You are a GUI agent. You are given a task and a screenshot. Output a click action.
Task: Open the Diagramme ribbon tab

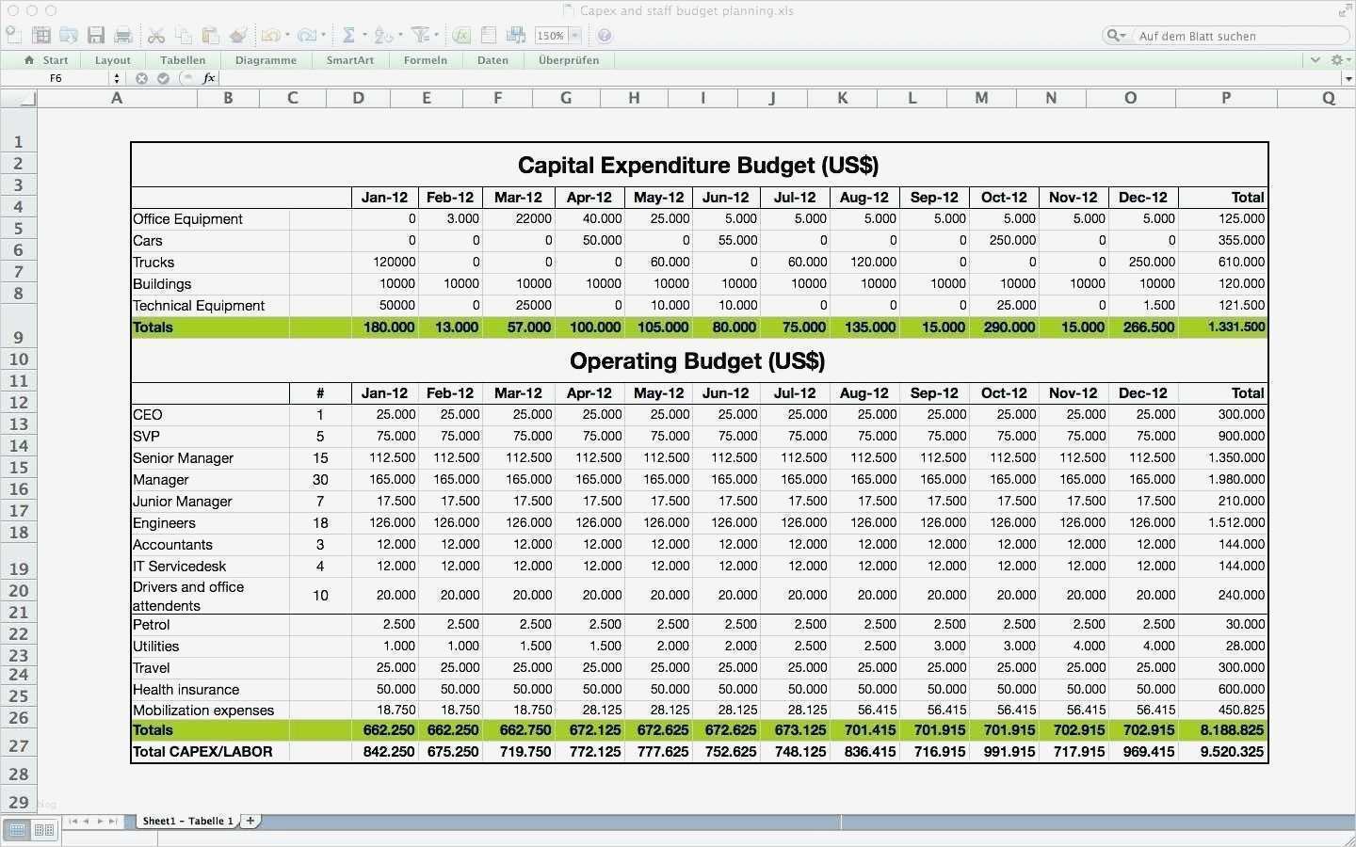click(x=266, y=60)
